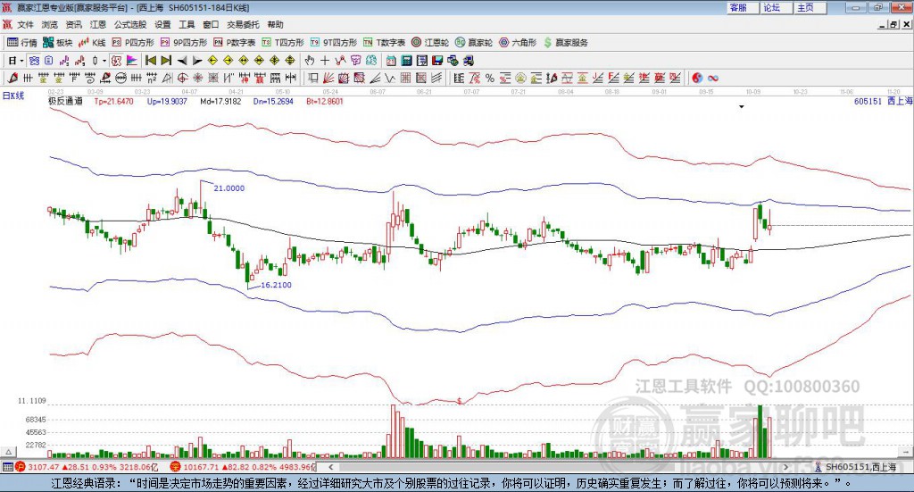Open the calculator icon in toolbar
Image resolution: width=914 pixels, height=492 pixels.
tap(406, 61)
